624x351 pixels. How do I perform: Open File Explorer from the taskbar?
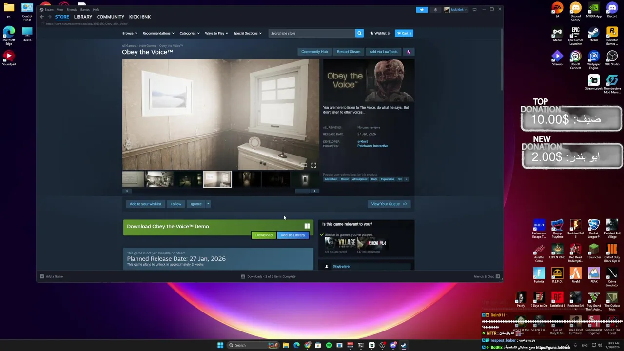point(286,345)
